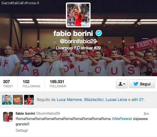This screenshot has width=157, height=137.
Task: Open Luca Marrone's profile link
Action: coord(69,100)
